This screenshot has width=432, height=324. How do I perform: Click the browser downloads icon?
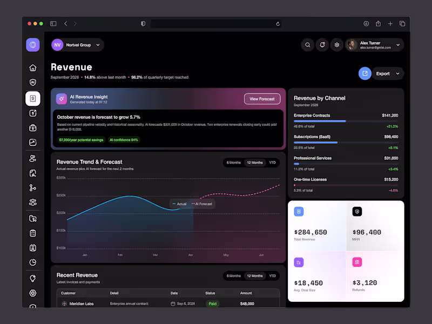coord(366,24)
